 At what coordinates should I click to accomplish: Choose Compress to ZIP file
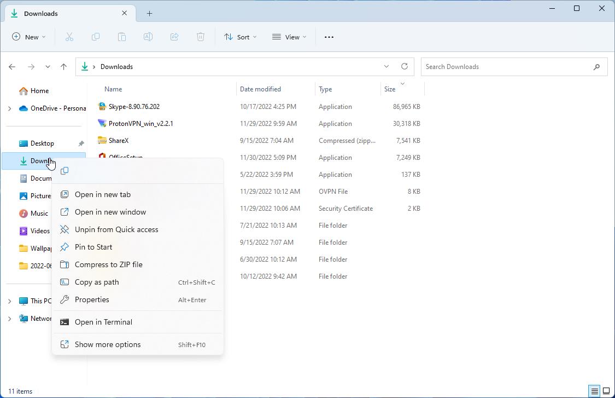[x=108, y=264]
